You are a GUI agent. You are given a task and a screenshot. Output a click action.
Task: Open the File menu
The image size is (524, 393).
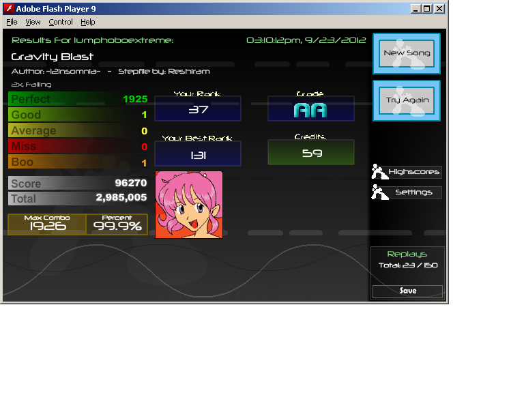[x=12, y=23]
